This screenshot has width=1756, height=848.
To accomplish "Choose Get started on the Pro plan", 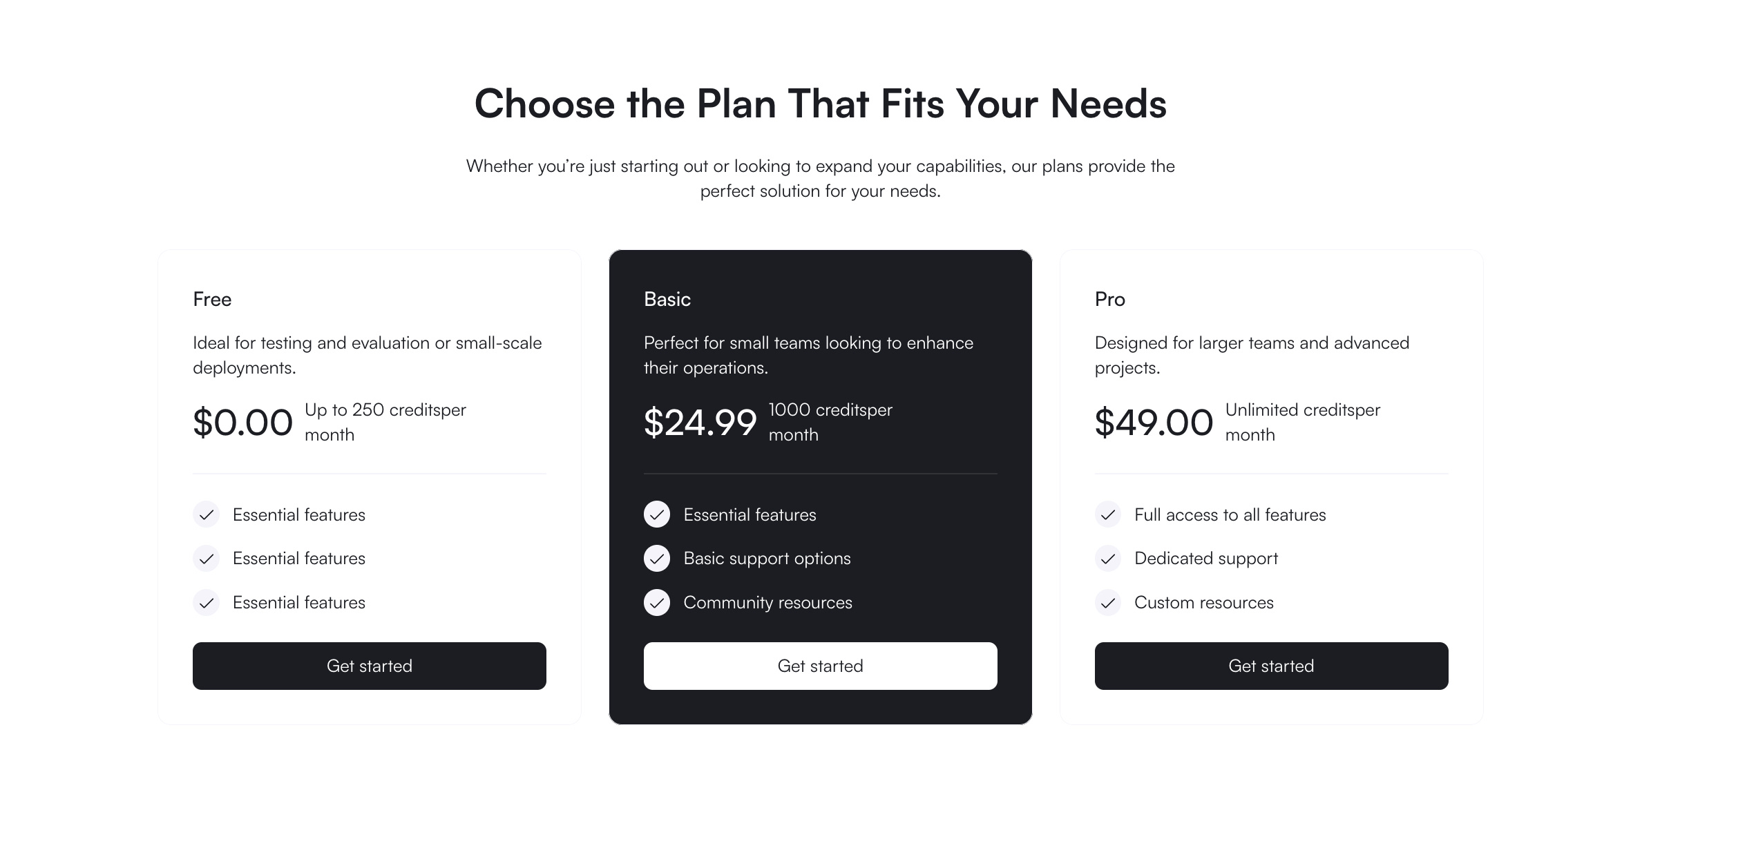I will pyautogui.click(x=1270, y=666).
